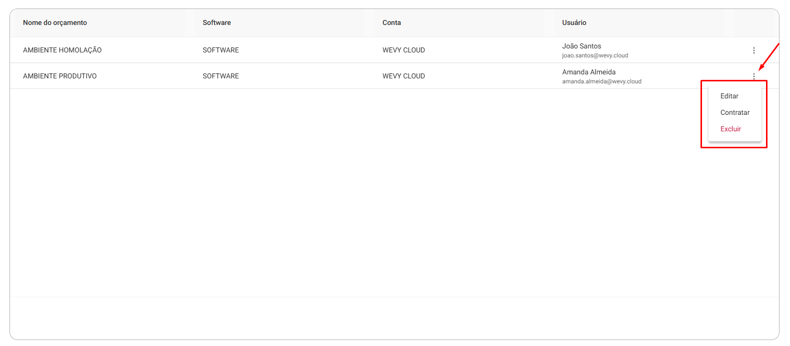
Task: Click the Usuário column header
Action: coord(574,22)
